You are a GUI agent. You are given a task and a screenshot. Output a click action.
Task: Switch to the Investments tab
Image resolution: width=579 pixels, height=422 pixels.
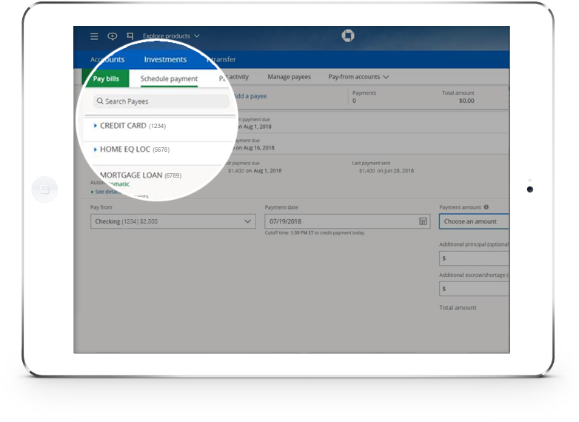(165, 59)
